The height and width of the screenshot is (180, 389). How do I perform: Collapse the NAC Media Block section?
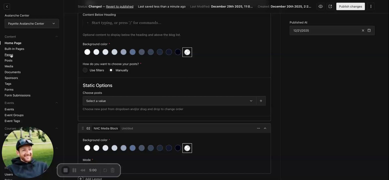coord(265,128)
